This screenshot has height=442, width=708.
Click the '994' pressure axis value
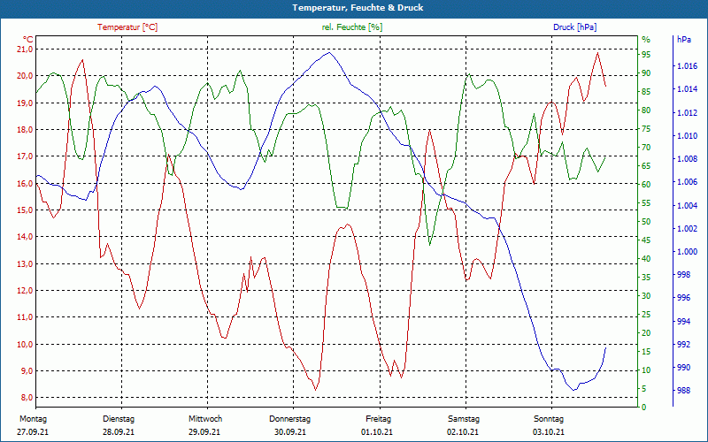pos(684,321)
